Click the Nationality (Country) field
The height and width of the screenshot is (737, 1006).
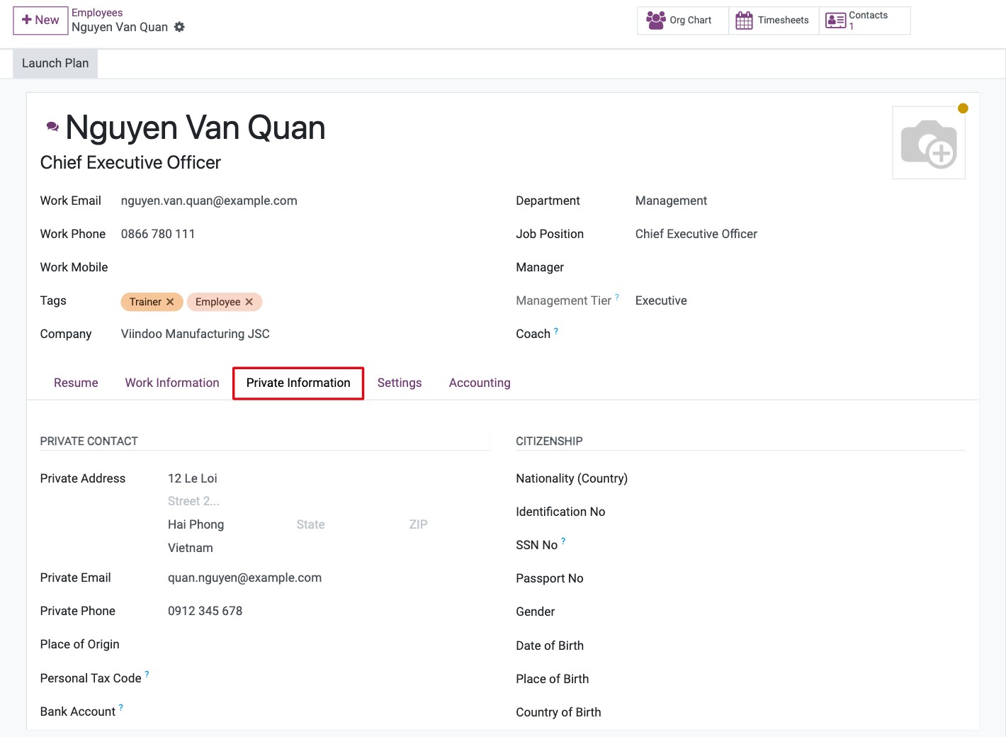(804, 479)
